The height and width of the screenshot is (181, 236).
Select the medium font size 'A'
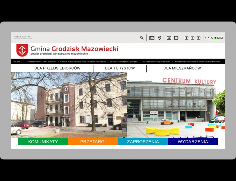[x=209, y=38]
